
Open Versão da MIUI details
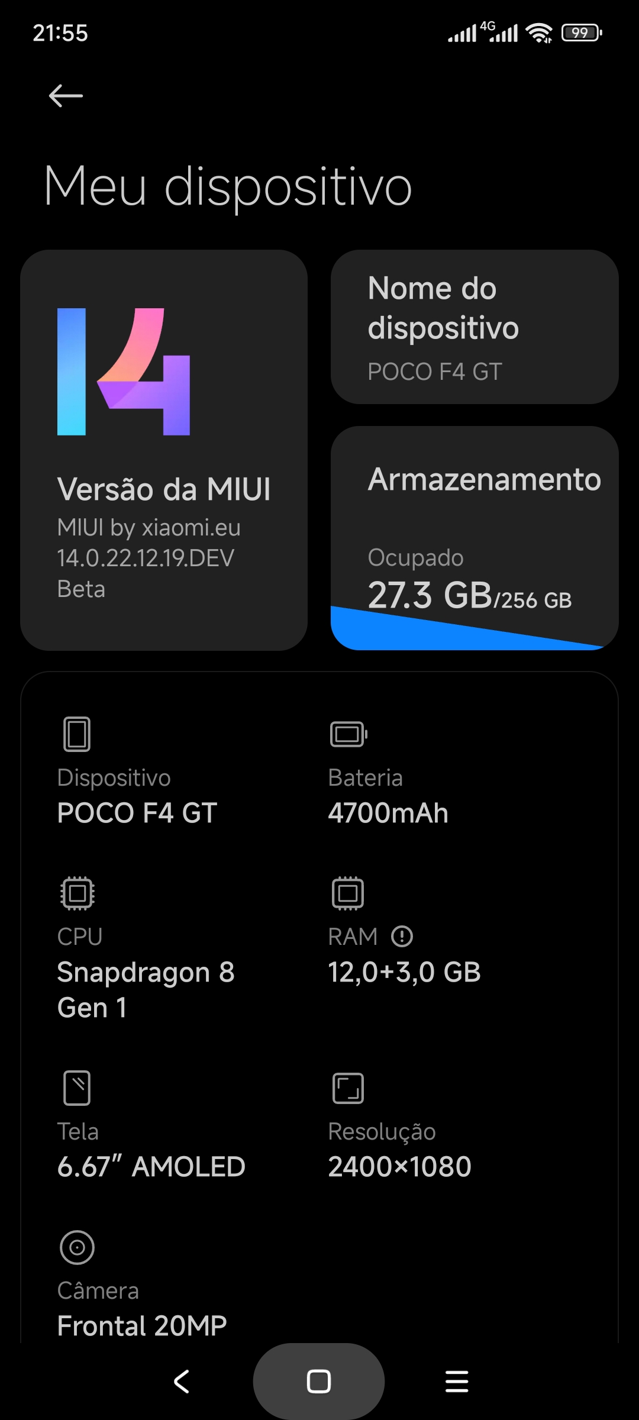tap(164, 450)
